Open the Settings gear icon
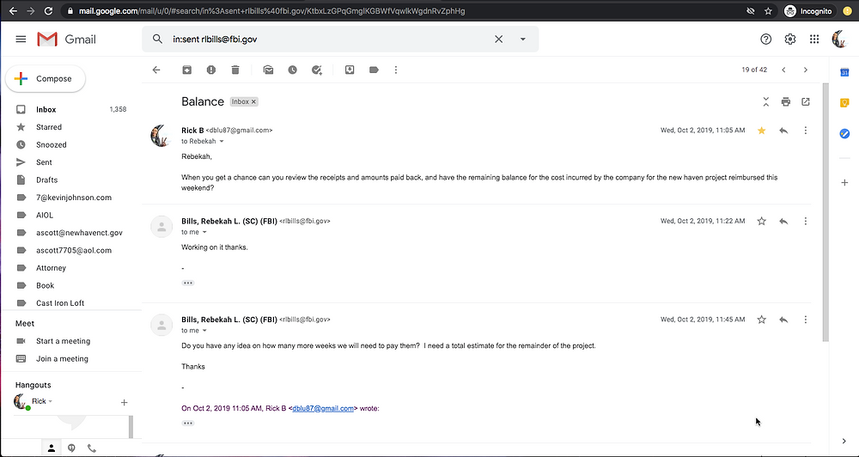 click(x=790, y=39)
